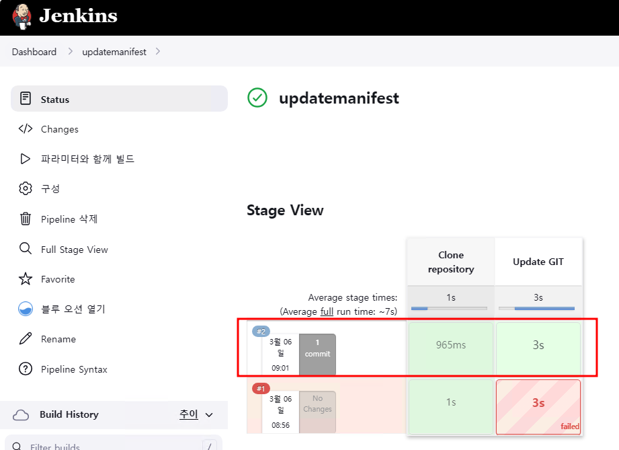Click the Status document icon
The width and height of the screenshot is (619, 450).
26,98
